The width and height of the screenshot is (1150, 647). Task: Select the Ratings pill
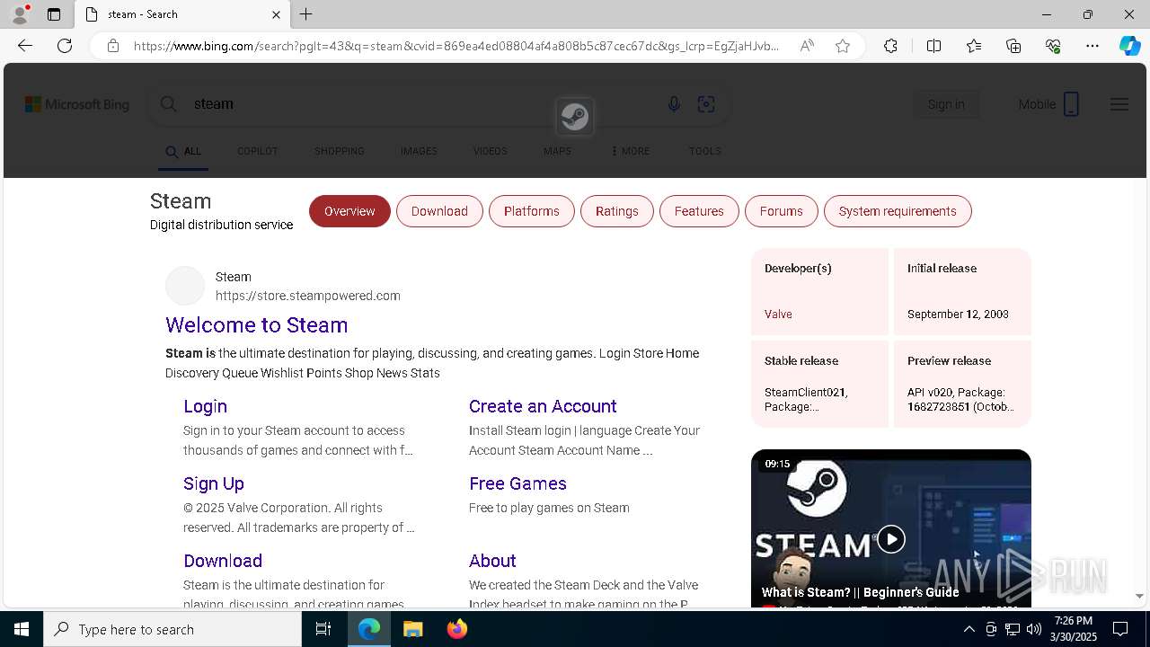pos(617,211)
